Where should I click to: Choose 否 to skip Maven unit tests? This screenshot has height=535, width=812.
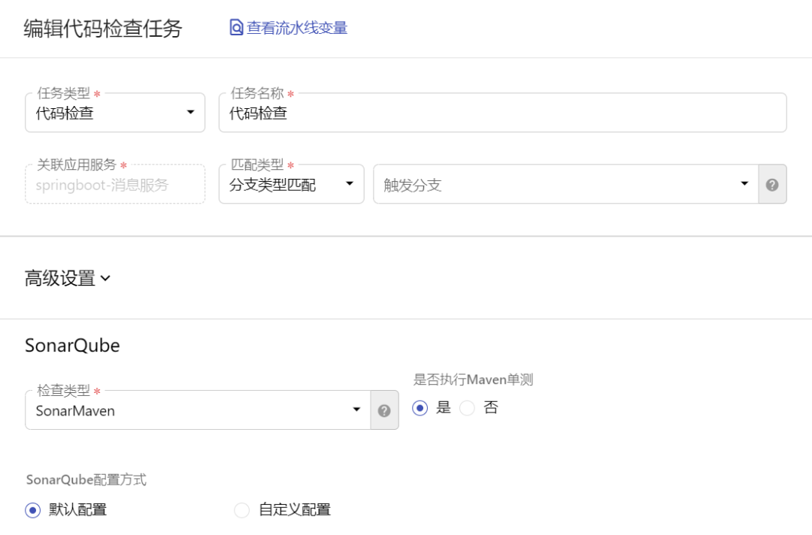coord(467,407)
